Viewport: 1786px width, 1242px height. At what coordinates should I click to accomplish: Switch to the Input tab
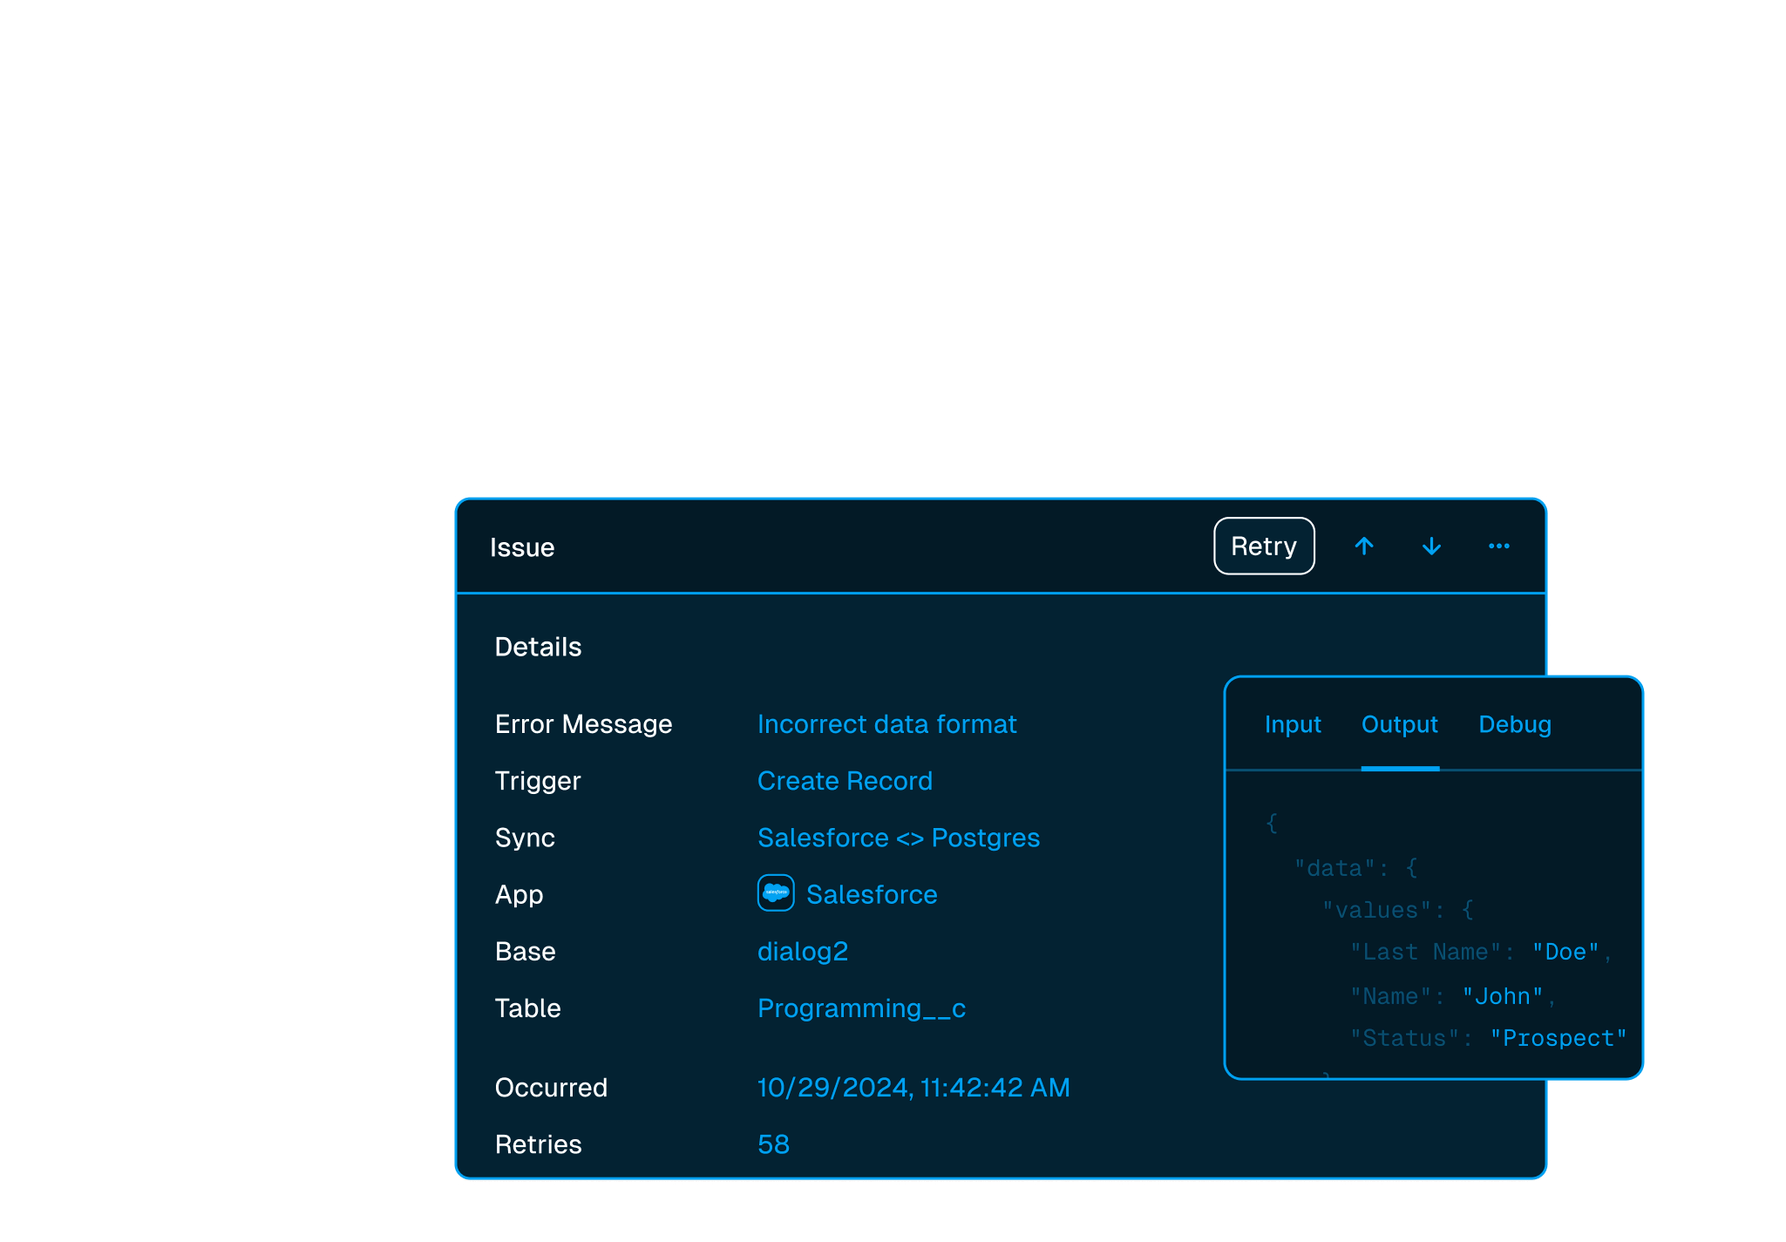[x=1293, y=724]
